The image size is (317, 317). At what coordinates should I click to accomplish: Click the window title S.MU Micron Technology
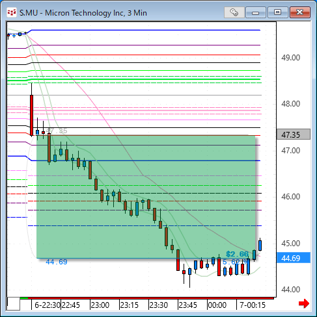tap(83, 13)
